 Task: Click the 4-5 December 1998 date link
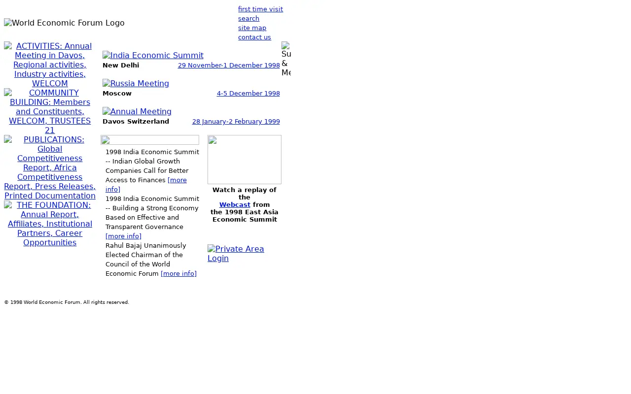pyautogui.click(x=248, y=94)
